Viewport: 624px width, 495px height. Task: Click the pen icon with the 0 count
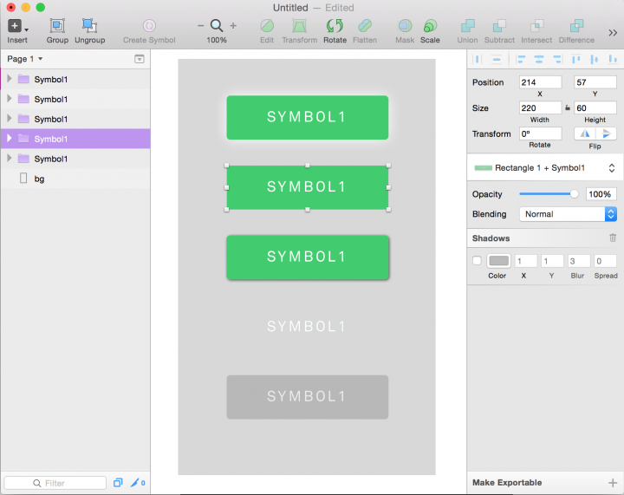[x=138, y=483]
